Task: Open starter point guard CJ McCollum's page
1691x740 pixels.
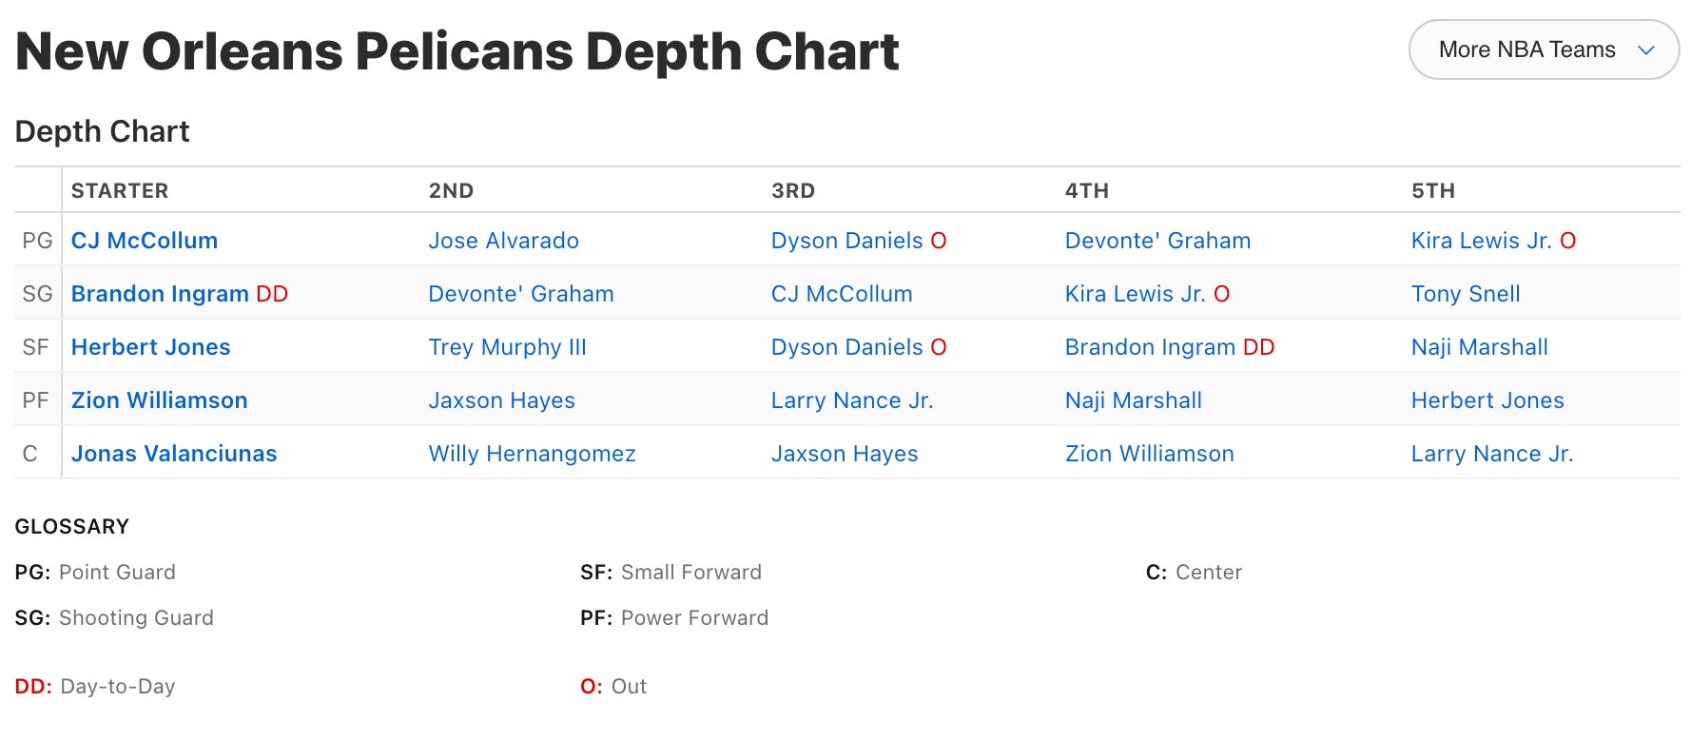Action: click(145, 241)
